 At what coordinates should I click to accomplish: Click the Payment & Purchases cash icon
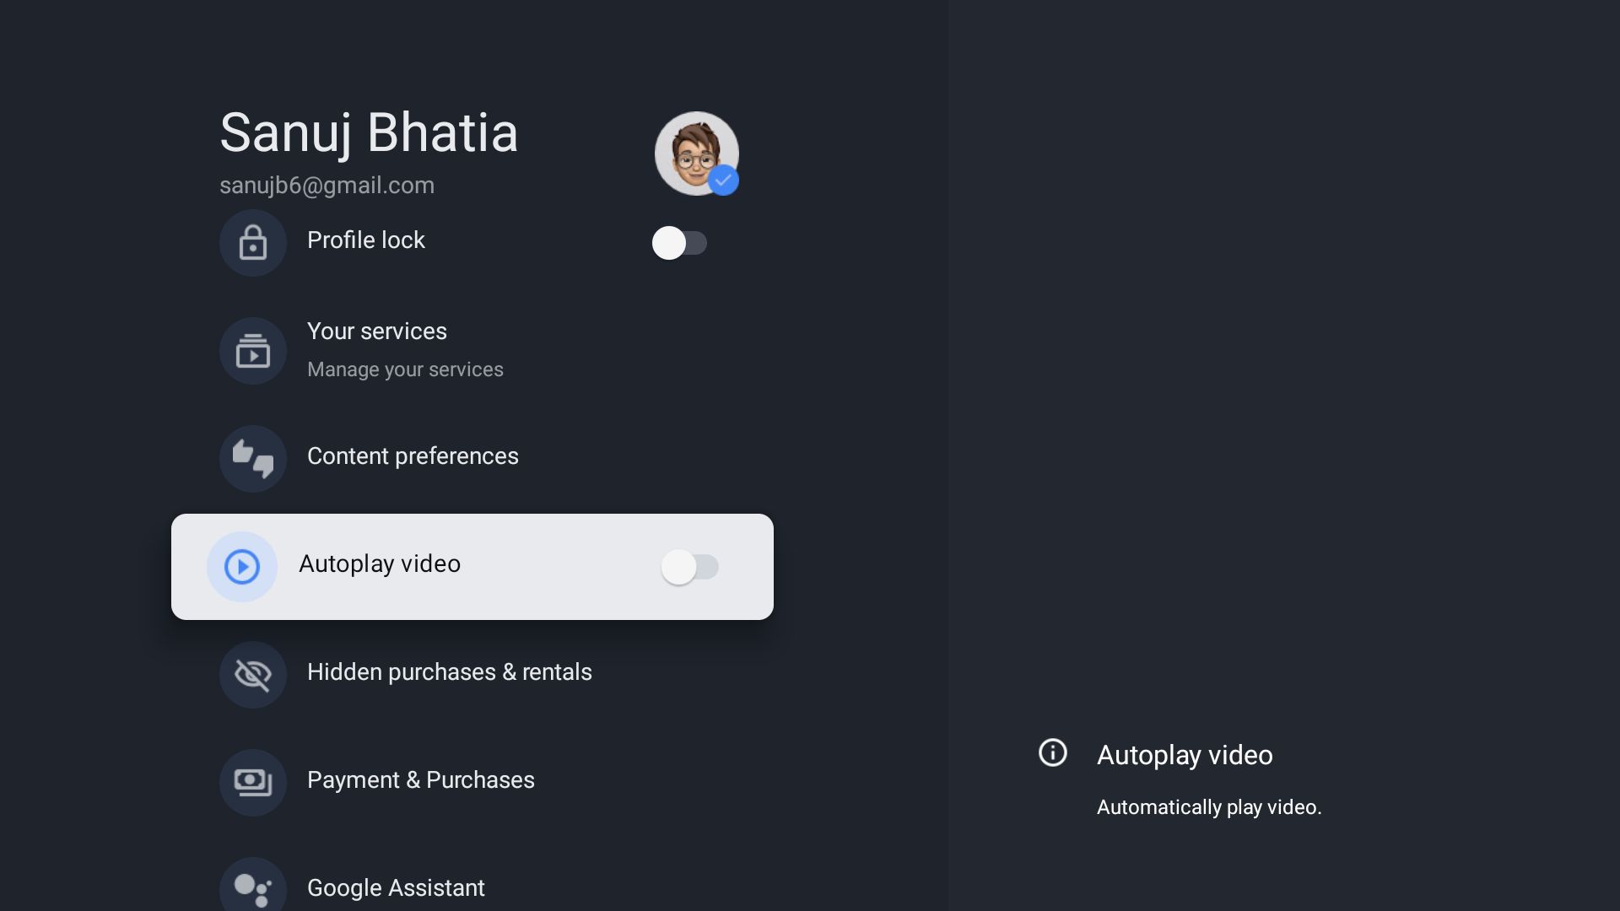252,783
